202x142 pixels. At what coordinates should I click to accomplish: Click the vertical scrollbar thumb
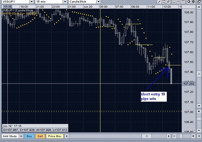pos(199,74)
